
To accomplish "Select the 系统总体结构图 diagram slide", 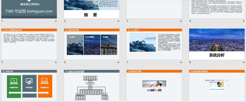I will point(92,86).
